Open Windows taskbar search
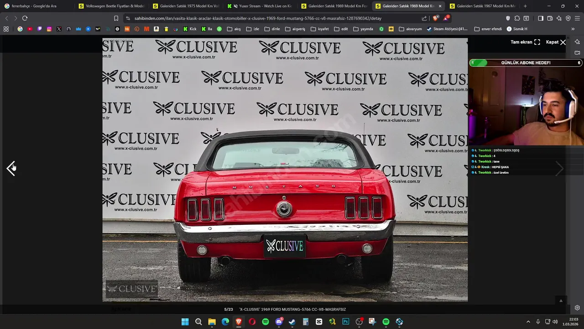 click(198, 322)
